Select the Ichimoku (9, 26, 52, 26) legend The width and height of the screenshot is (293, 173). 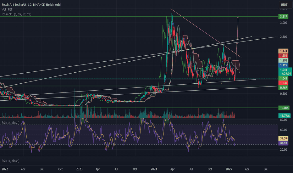(x=16, y=14)
